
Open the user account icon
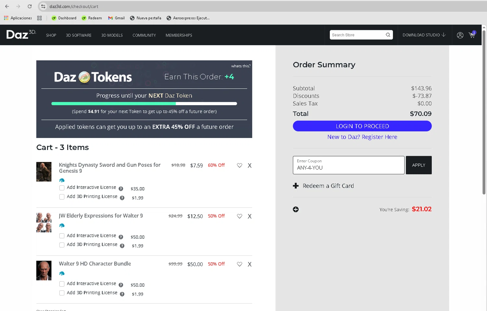tap(460, 35)
